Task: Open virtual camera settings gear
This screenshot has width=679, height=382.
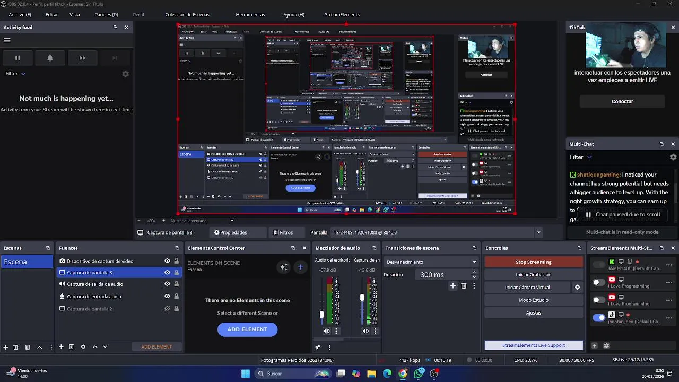Action: point(578,288)
